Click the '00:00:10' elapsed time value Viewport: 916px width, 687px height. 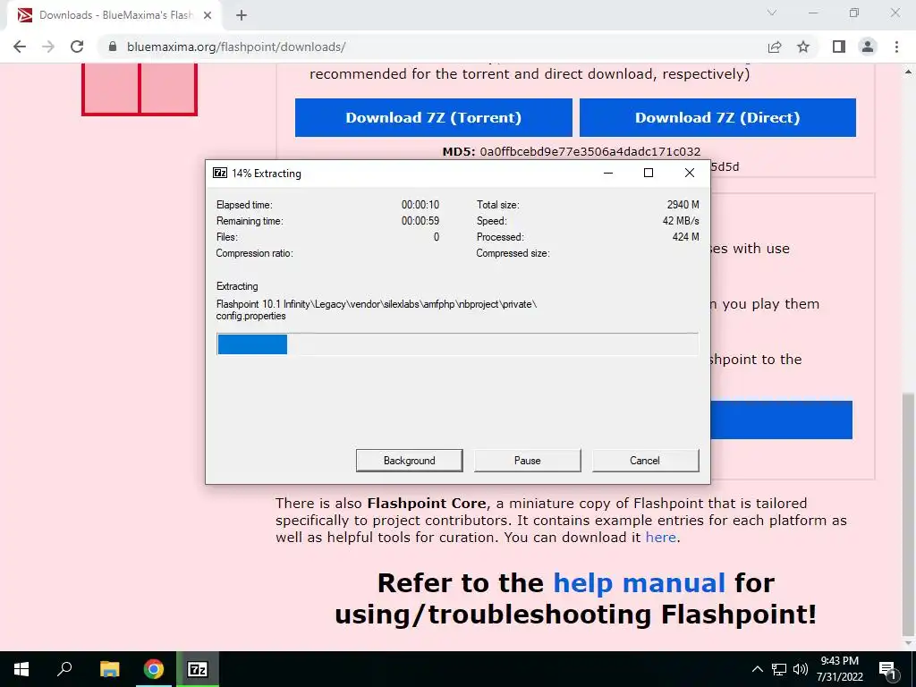pos(420,205)
